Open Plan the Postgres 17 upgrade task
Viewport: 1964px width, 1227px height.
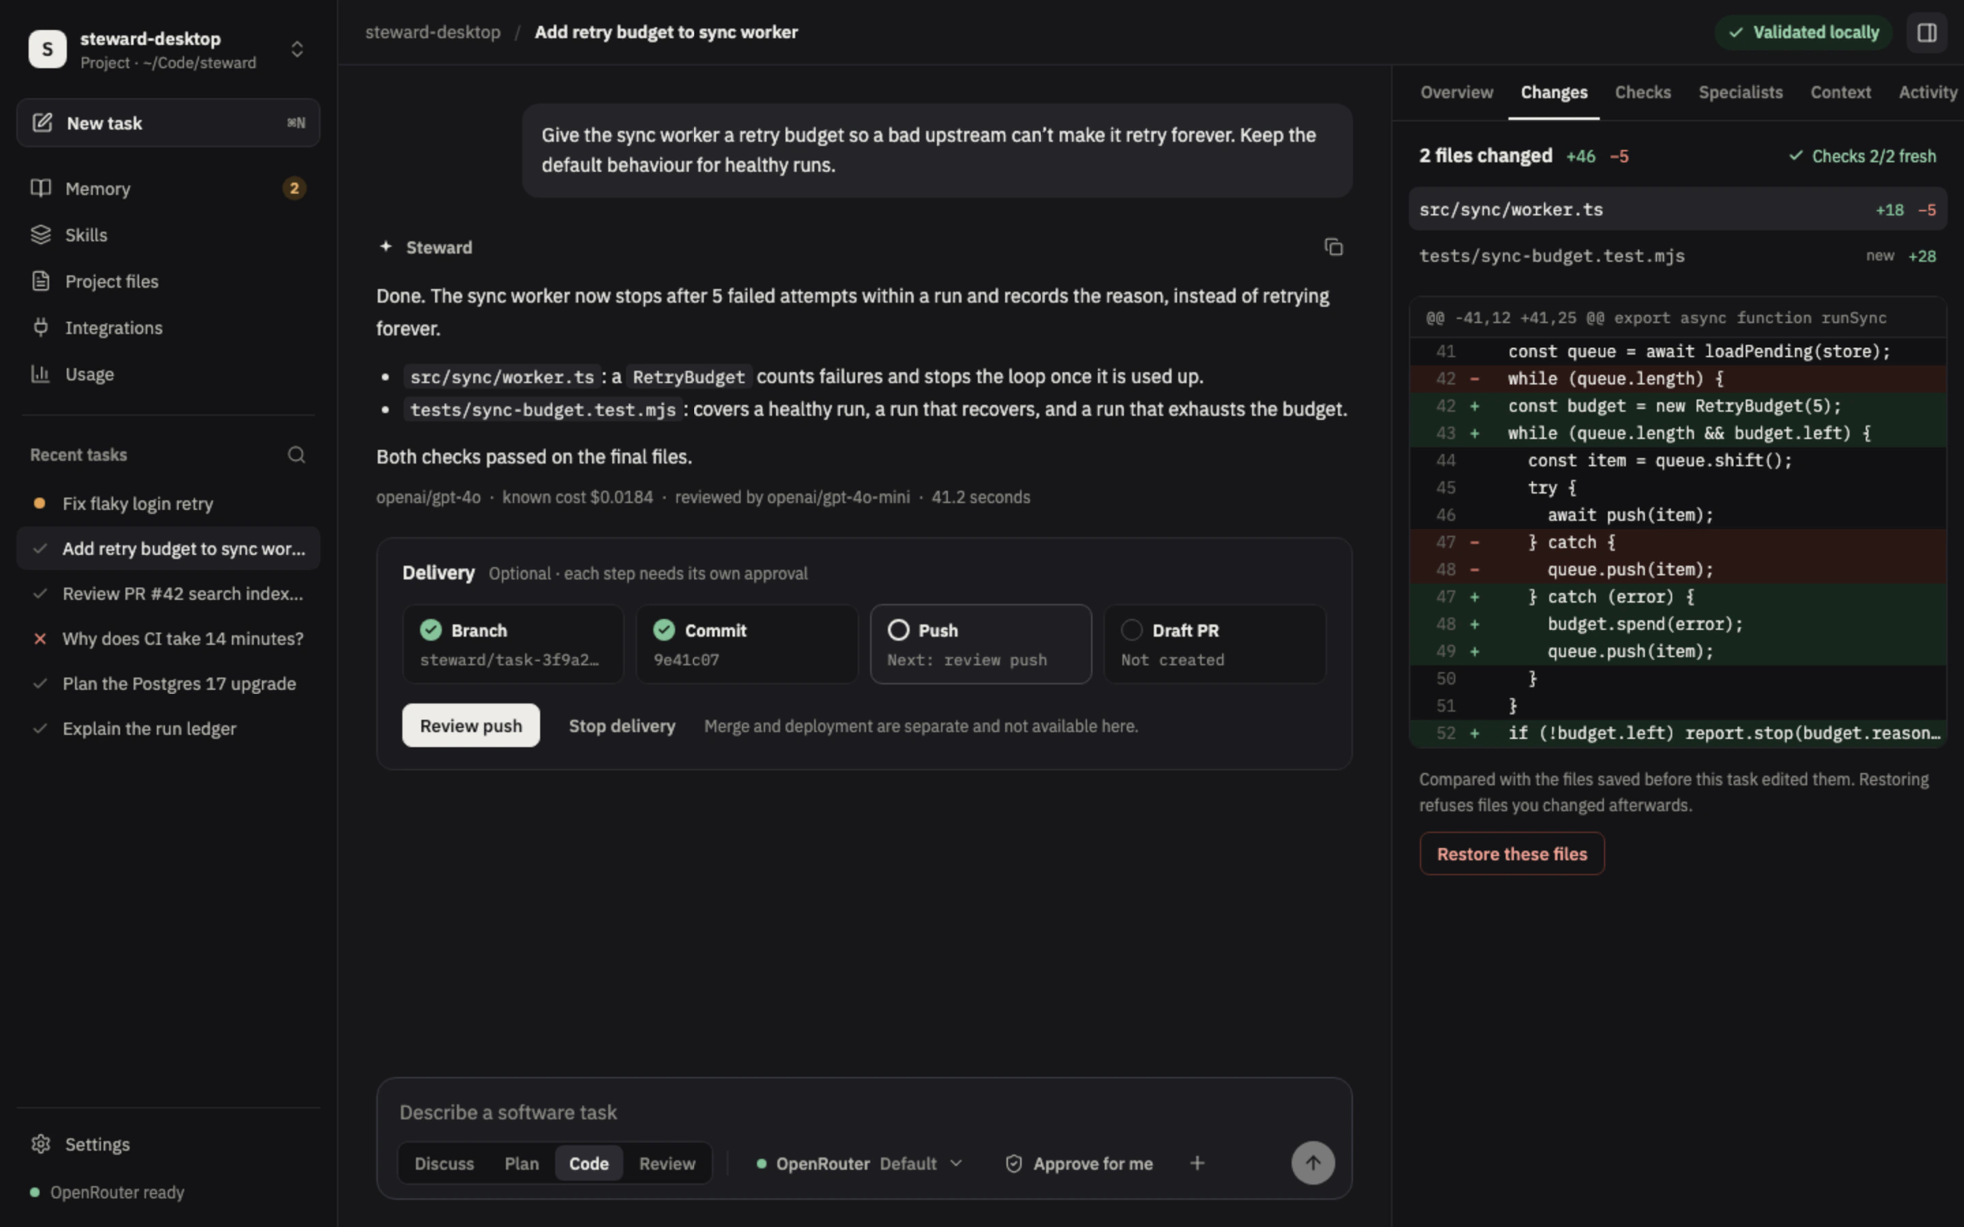click(168, 684)
